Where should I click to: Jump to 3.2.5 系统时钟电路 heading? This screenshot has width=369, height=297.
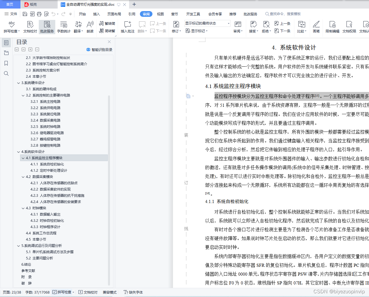pos(45,127)
